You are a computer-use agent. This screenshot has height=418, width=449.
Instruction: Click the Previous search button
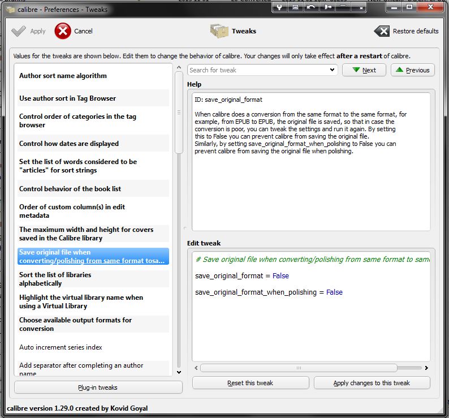pyautogui.click(x=413, y=70)
